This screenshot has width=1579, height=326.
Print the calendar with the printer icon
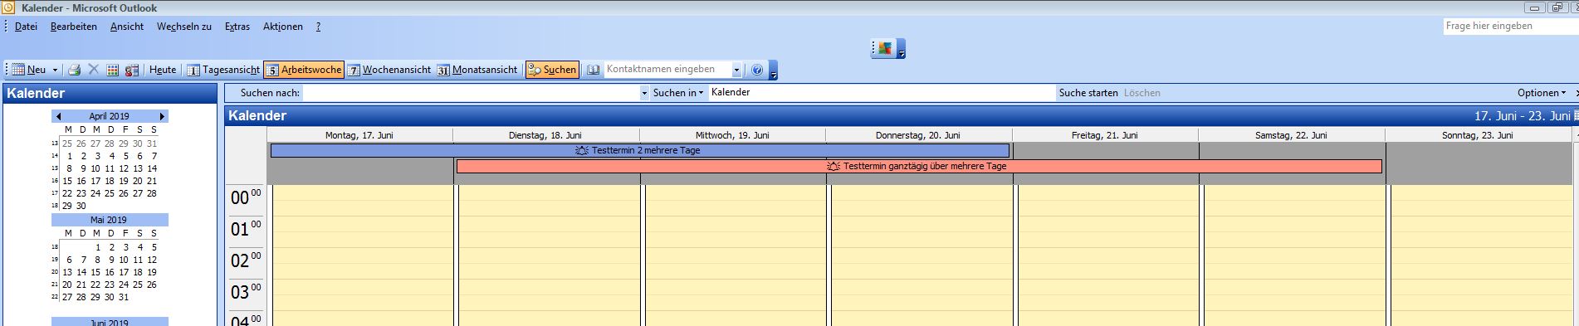pyautogui.click(x=75, y=70)
